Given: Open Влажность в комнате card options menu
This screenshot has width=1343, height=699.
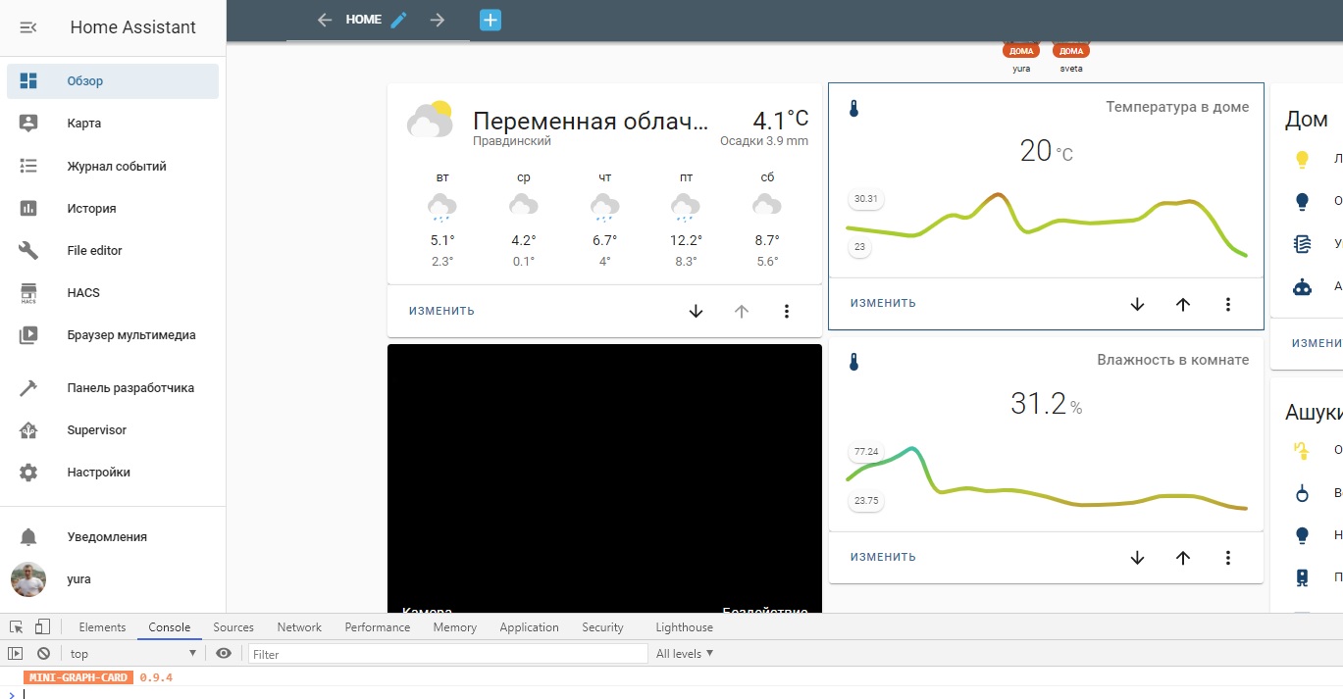Looking at the screenshot, I should 1228,557.
